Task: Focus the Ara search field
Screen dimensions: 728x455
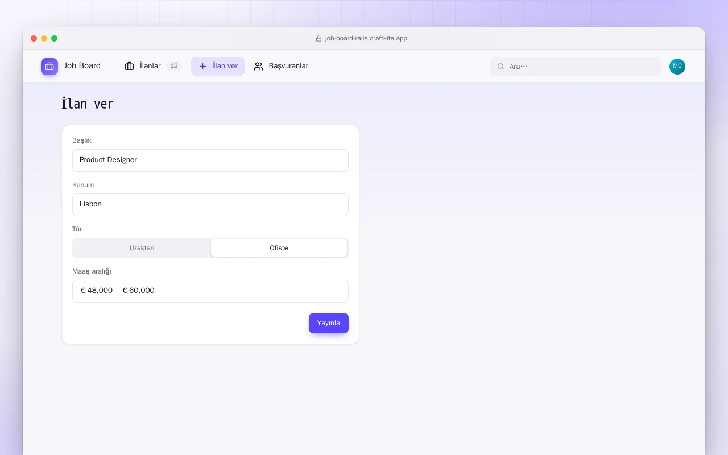Action: pyautogui.click(x=576, y=67)
